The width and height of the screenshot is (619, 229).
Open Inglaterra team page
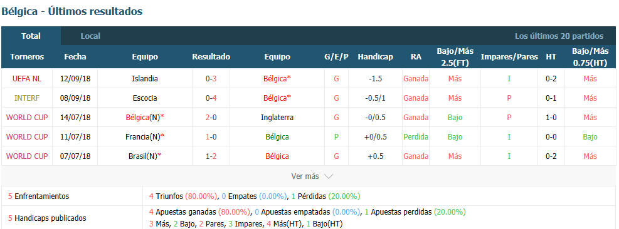click(277, 117)
